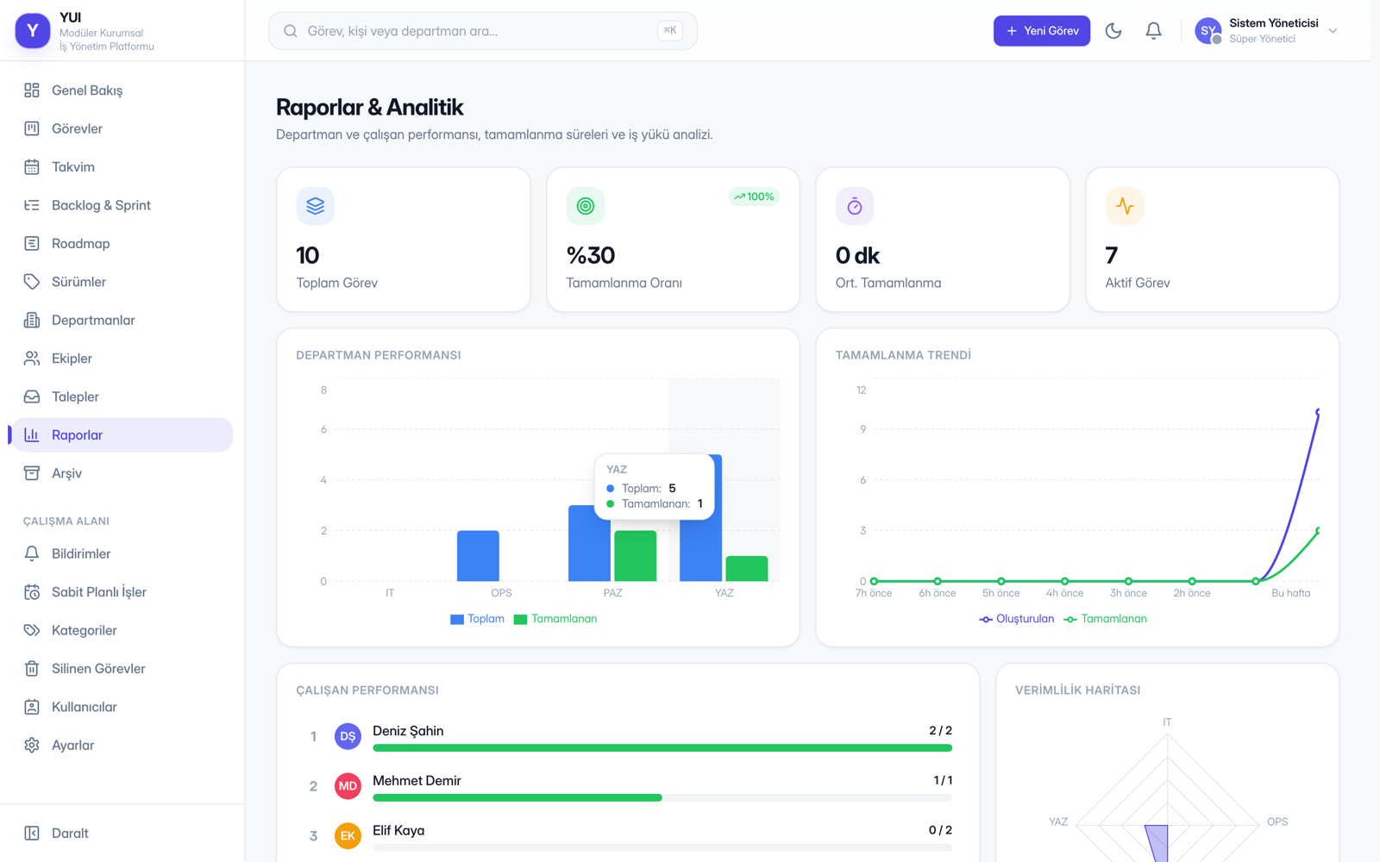1380x862 pixels.
Task: Click the MD avatar for Mehmet Demir
Action: click(348, 786)
